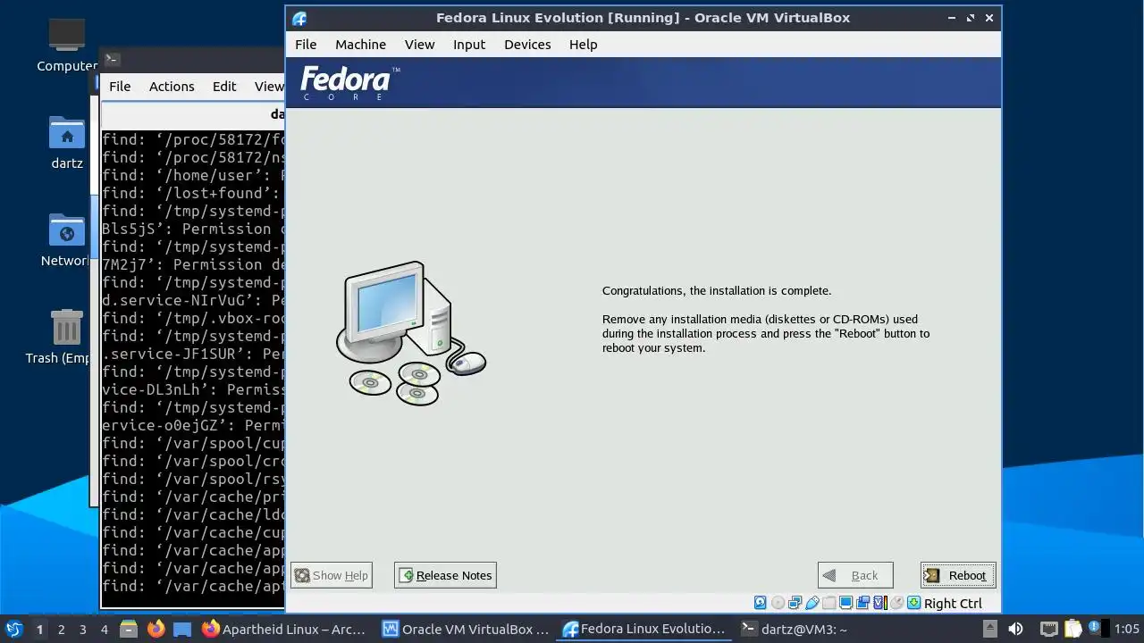
Task: Switch to workspace 3 in taskbar pager
Action: point(82,629)
